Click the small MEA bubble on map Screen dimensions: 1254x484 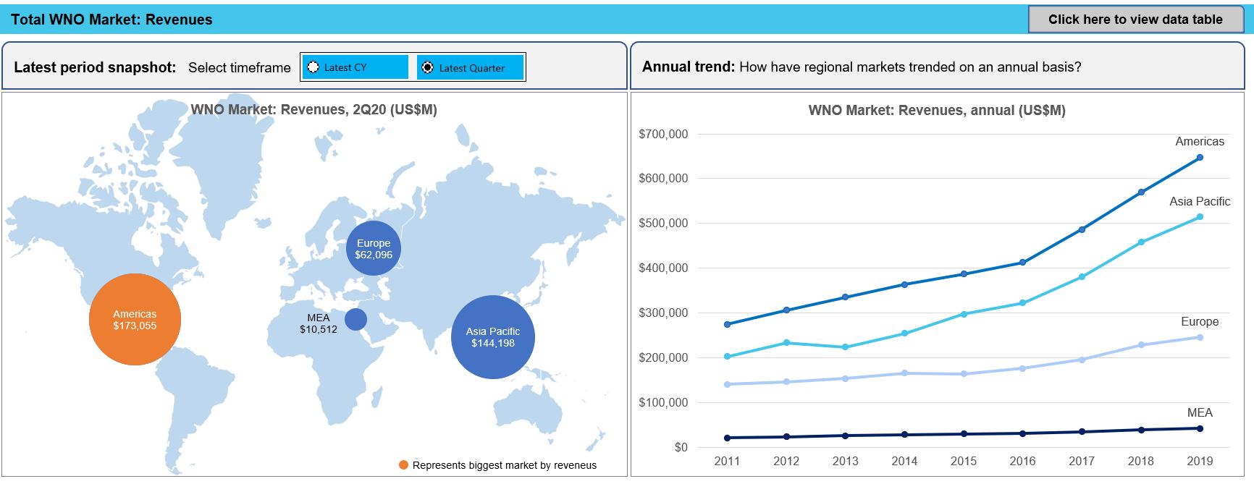(355, 319)
